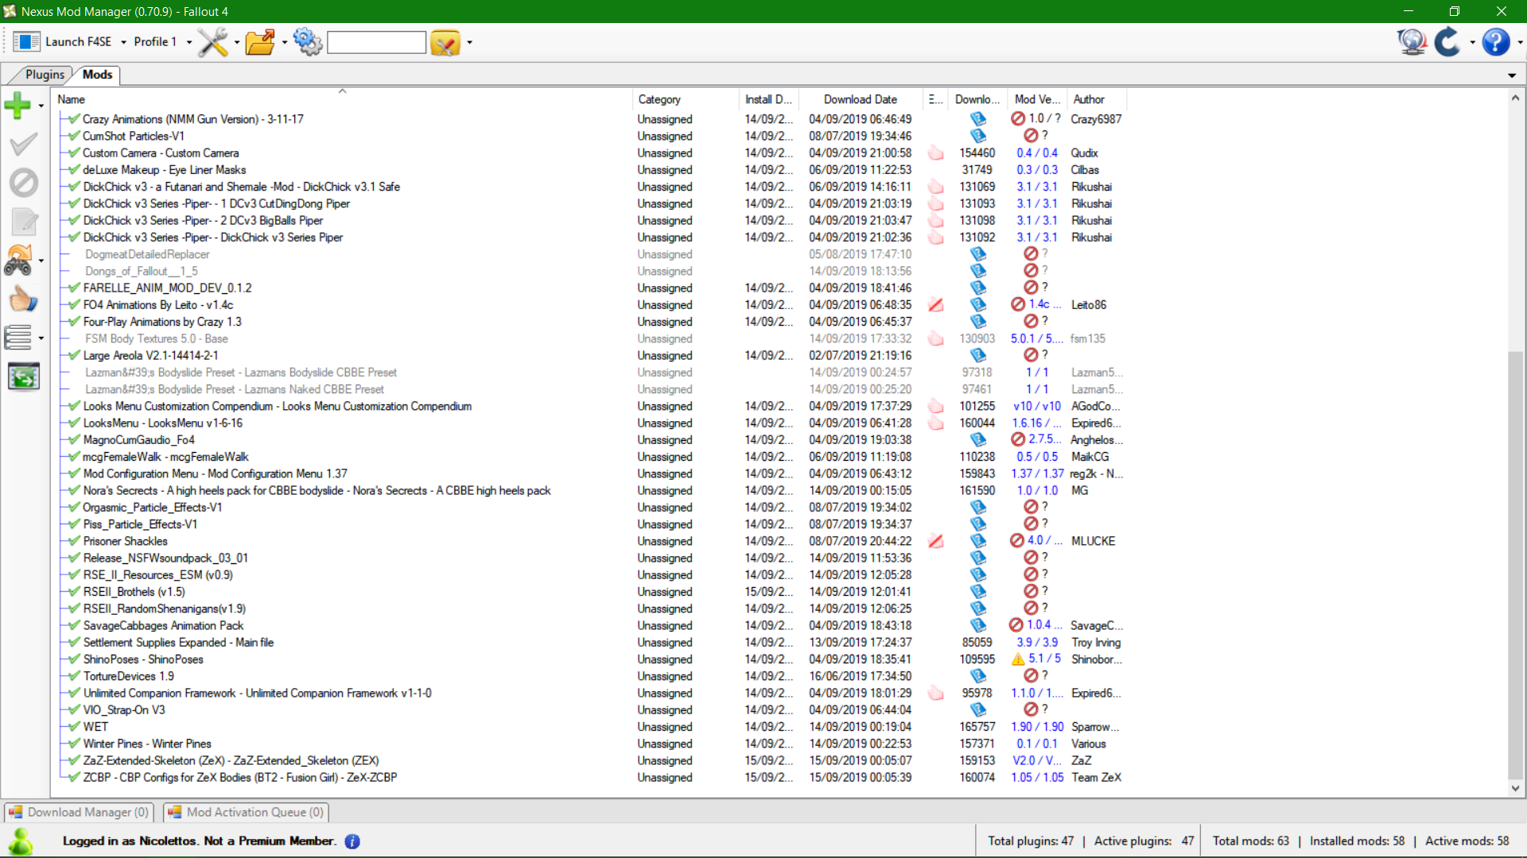Click download icon for Crazy Animations row
The width and height of the screenshot is (1527, 858).
click(977, 119)
